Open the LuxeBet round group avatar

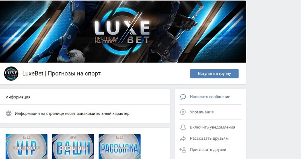[11, 73]
